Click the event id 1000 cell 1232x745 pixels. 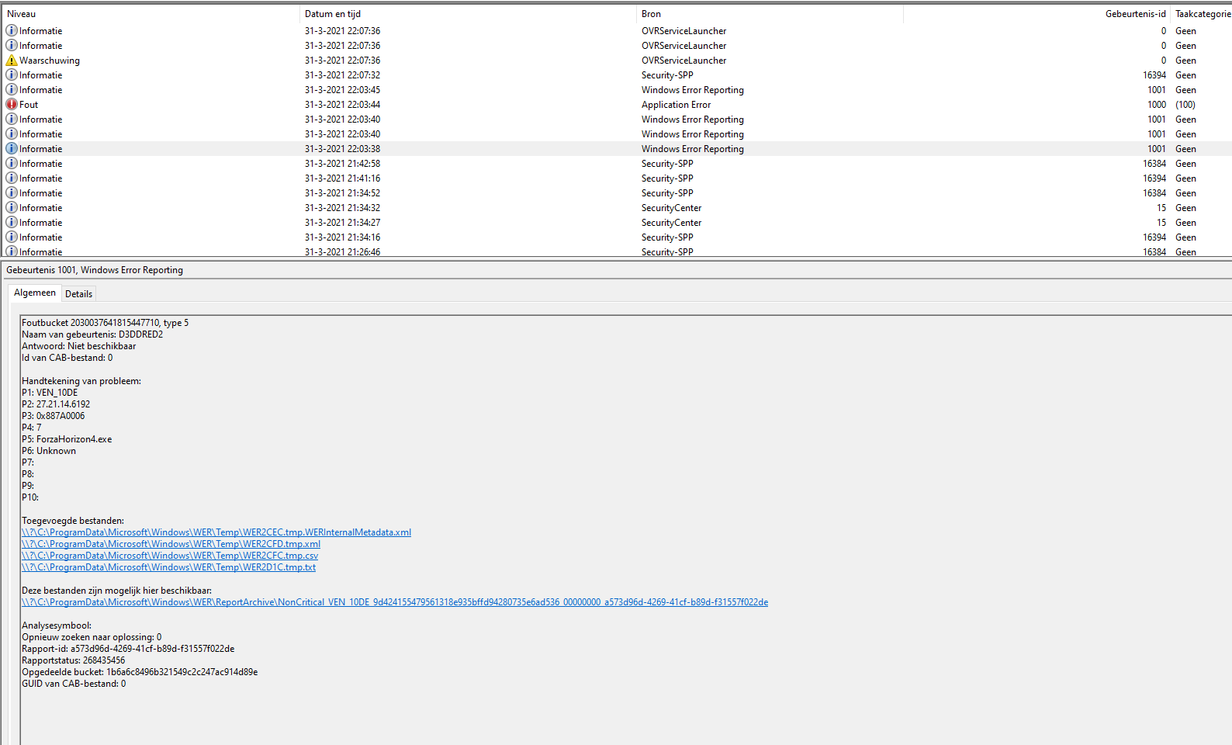(x=1157, y=105)
